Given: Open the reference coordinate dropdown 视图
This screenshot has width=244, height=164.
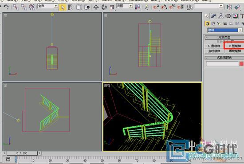Looking at the screenshot, I should click(125, 6).
